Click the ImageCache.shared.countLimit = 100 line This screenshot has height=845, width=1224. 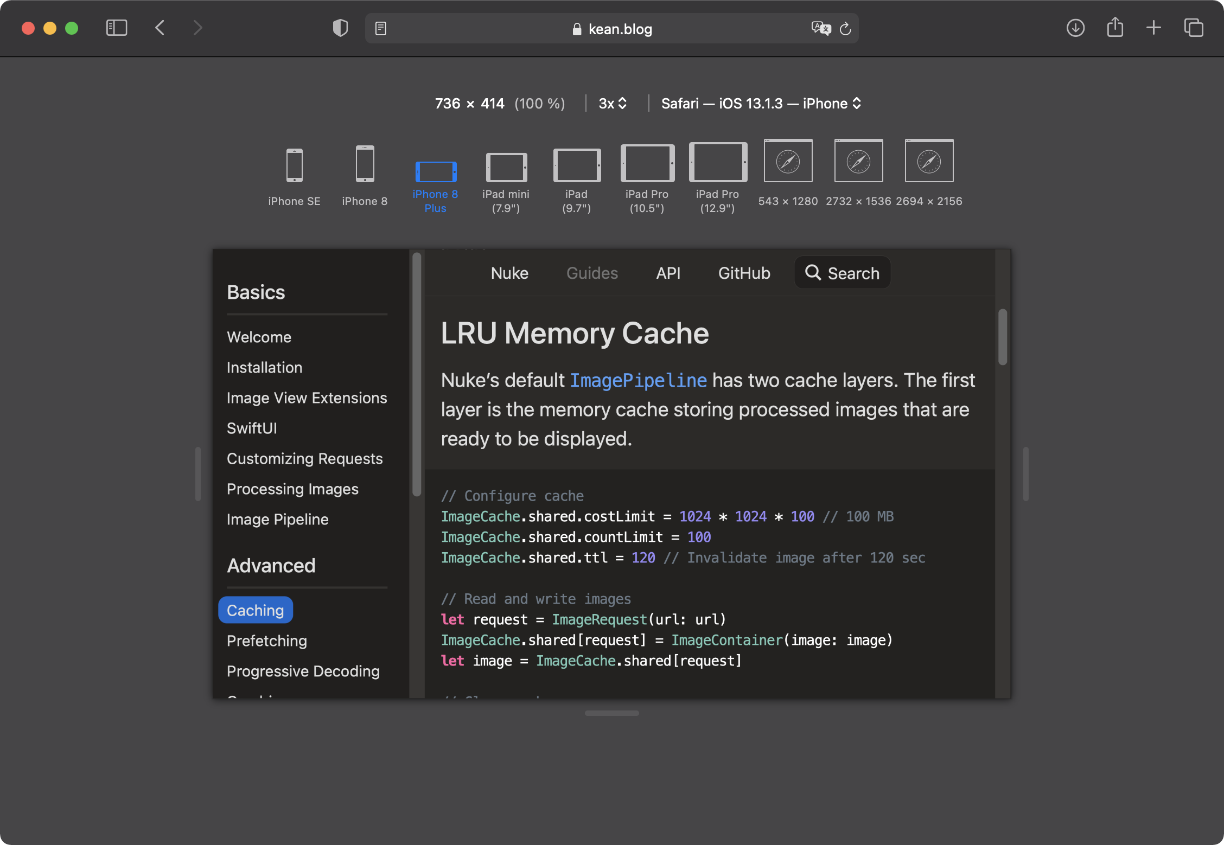tap(576, 537)
